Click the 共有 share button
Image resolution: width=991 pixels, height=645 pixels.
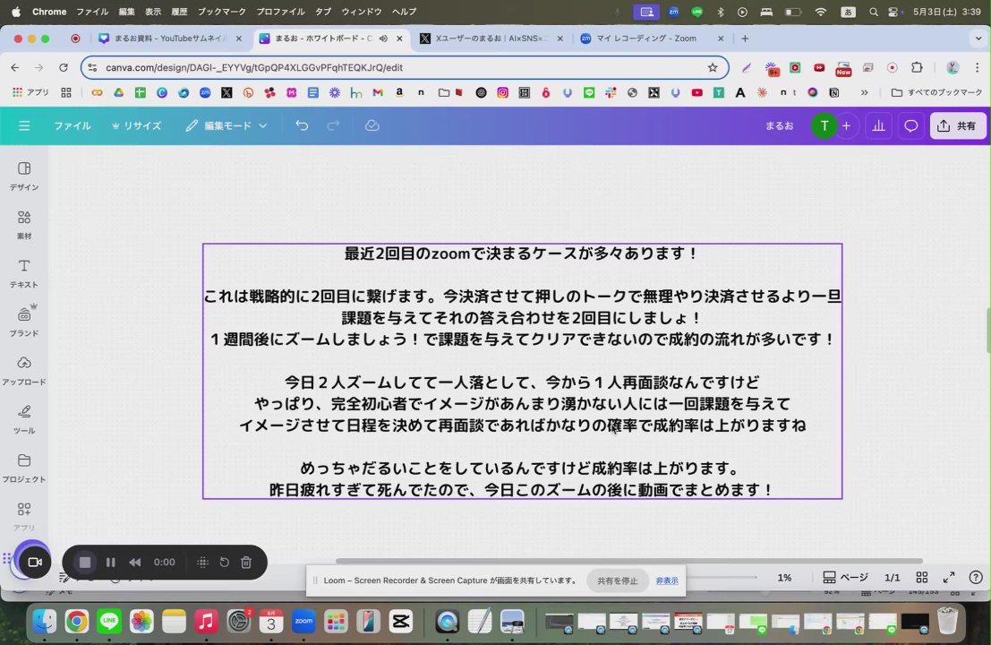[x=958, y=125]
